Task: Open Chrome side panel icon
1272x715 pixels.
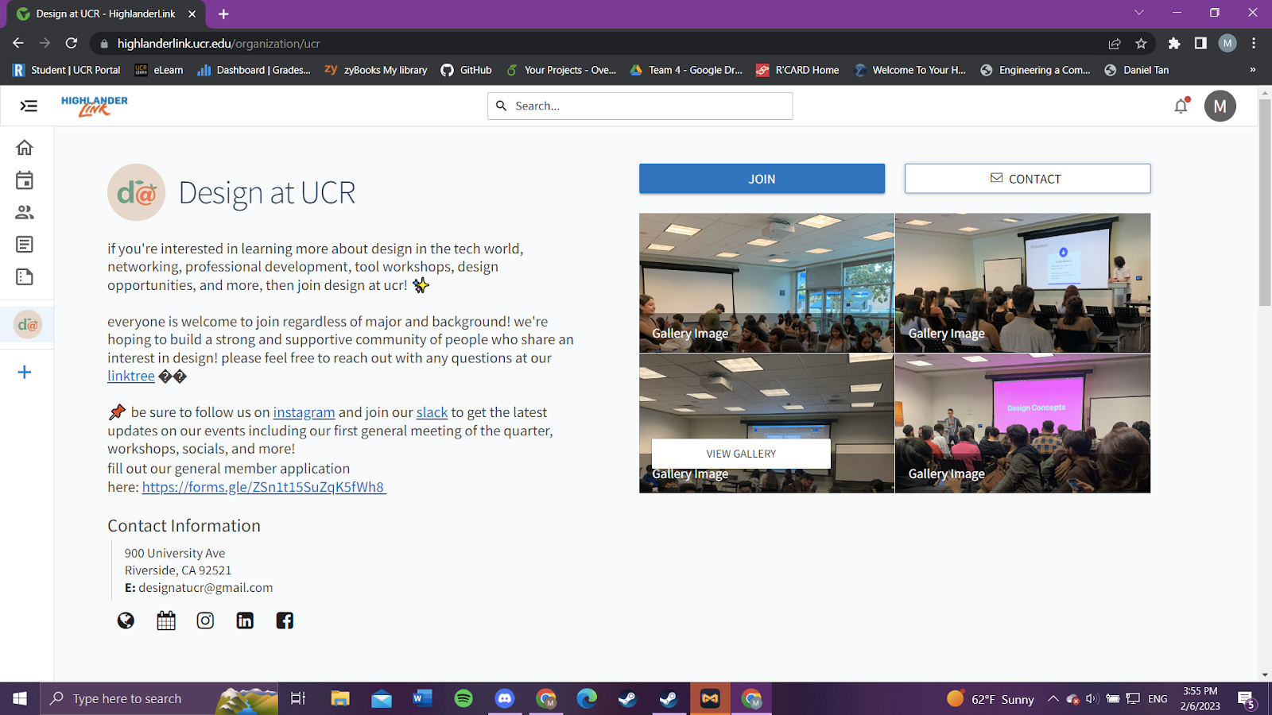Action: 1200,44
